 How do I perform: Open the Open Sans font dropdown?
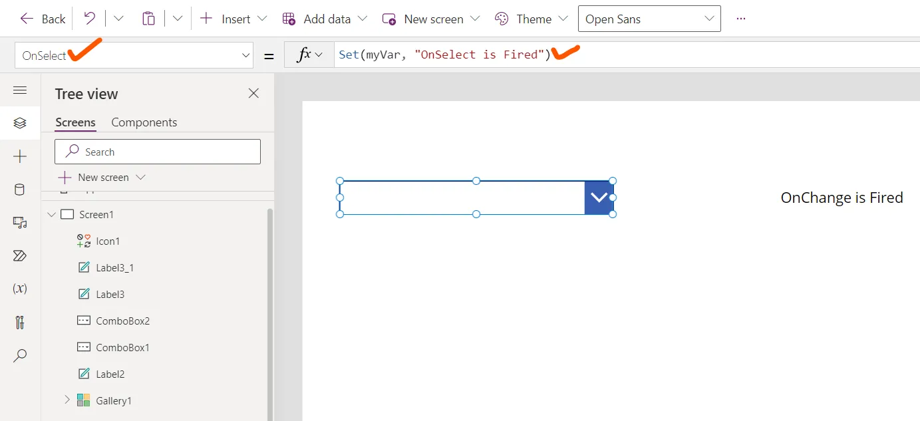pos(649,19)
